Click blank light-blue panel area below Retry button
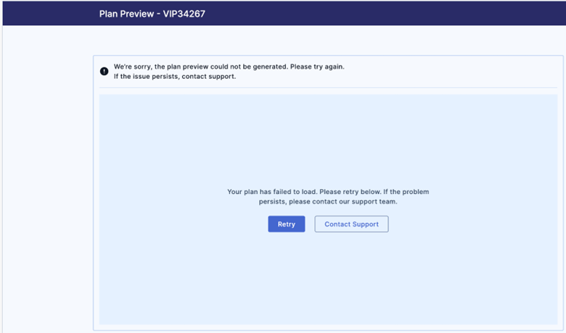The image size is (566, 333). point(328,282)
